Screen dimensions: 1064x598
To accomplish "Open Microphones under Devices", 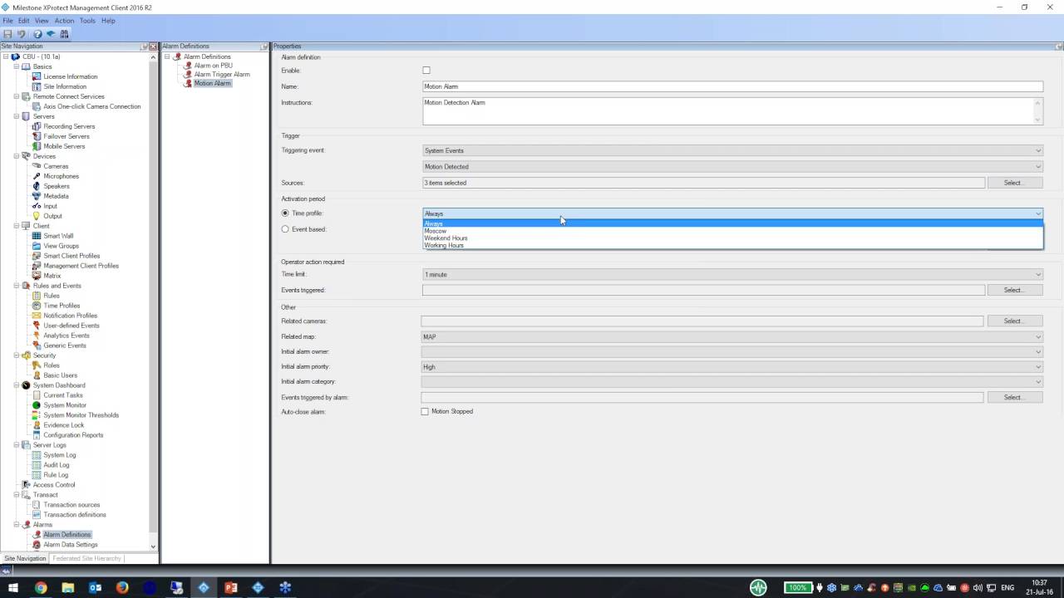I will point(62,176).
